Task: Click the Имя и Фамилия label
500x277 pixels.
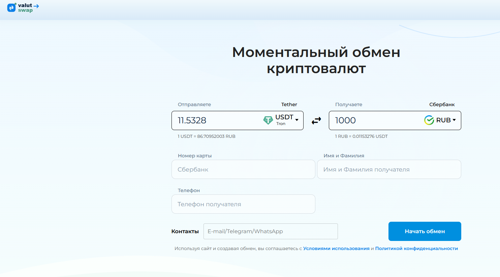Action: pyautogui.click(x=344, y=156)
